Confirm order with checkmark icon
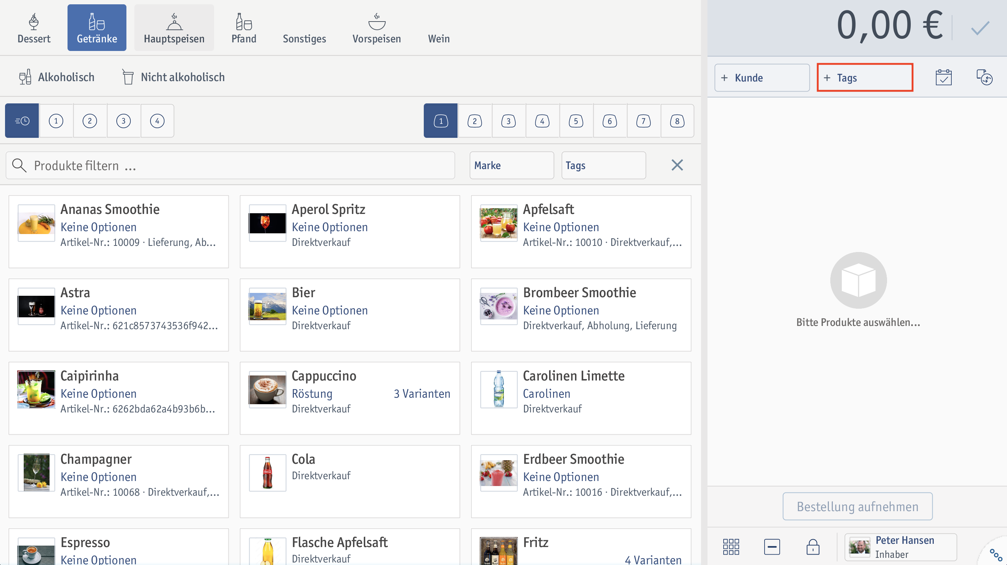 coord(980,28)
